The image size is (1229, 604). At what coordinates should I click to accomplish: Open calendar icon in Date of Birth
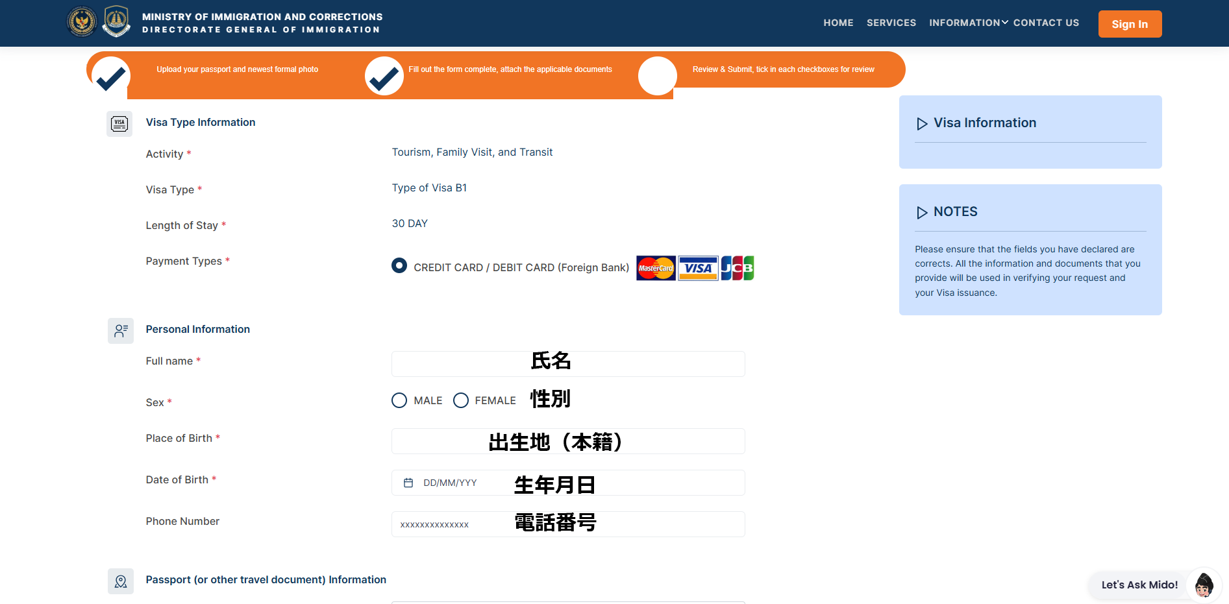tap(408, 483)
